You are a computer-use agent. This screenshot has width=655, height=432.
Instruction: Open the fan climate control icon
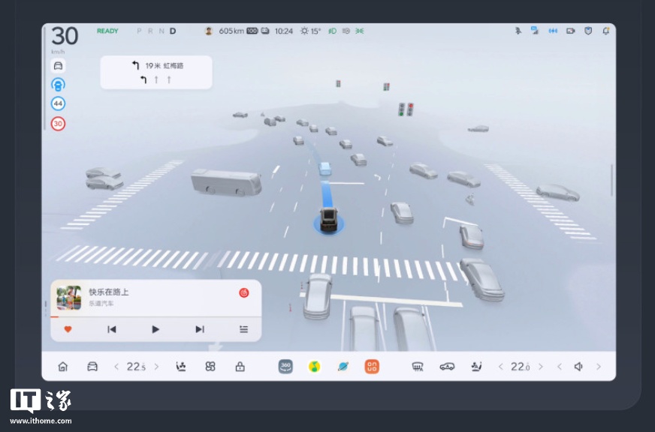click(210, 367)
